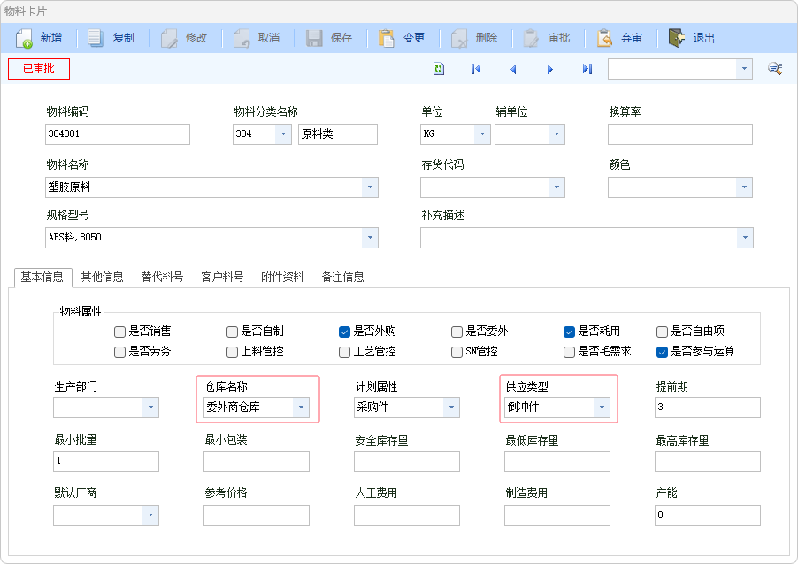Click the 变更 (Change) toolbar icon
The image size is (798, 564).
coord(387,38)
